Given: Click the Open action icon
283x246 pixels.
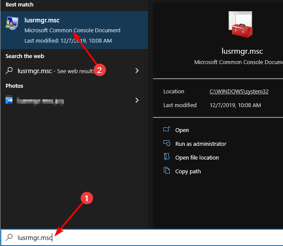Looking at the screenshot, I should click(167, 130).
